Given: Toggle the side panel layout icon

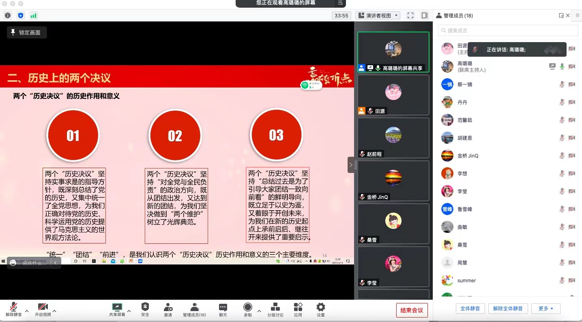Looking at the screenshot, I should point(424,15).
